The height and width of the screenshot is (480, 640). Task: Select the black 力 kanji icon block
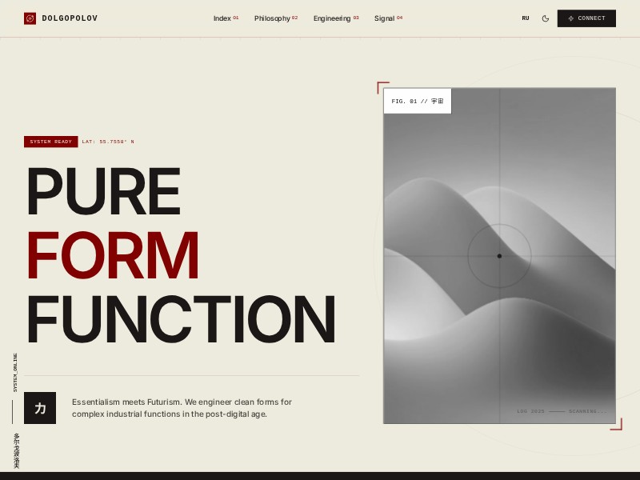point(40,408)
